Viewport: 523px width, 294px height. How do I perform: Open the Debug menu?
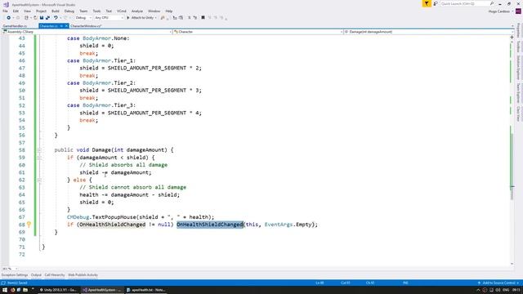(69, 11)
